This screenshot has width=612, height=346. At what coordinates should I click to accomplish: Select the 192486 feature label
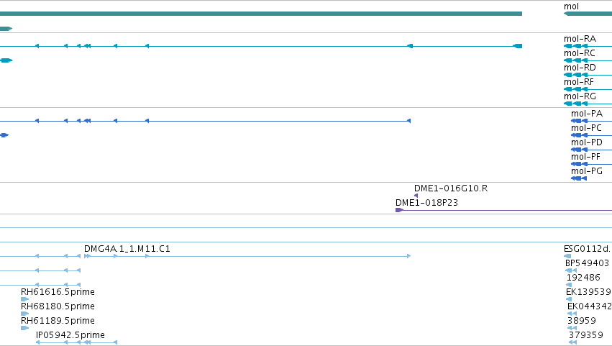583,278
